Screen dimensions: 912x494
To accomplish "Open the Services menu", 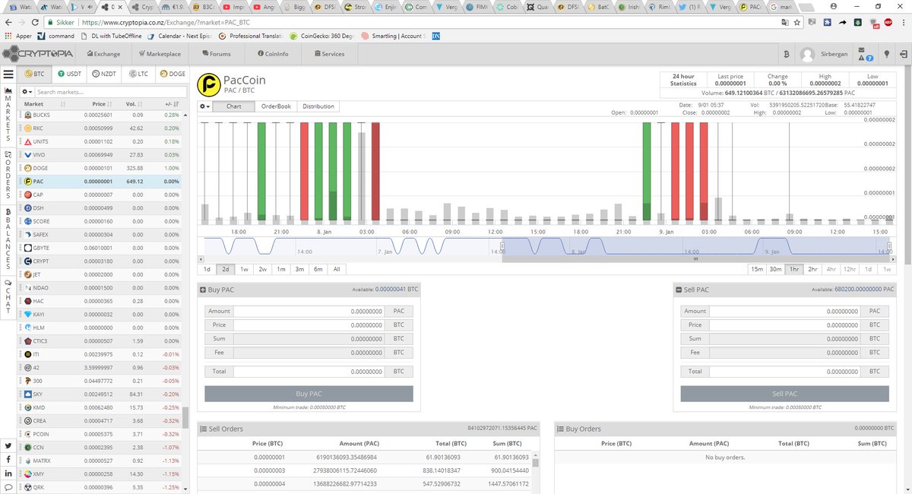I will pyautogui.click(x=329, y=54).
